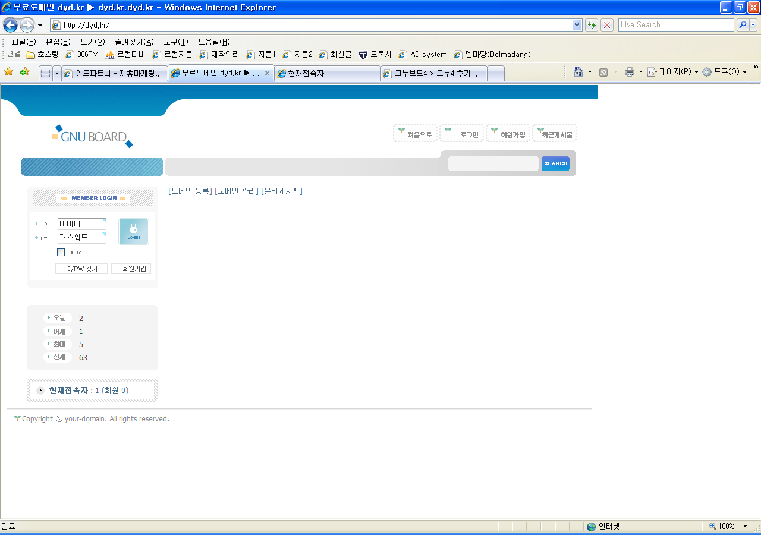Click the address bar showing http://dyd.kr/

pos(311,25)
